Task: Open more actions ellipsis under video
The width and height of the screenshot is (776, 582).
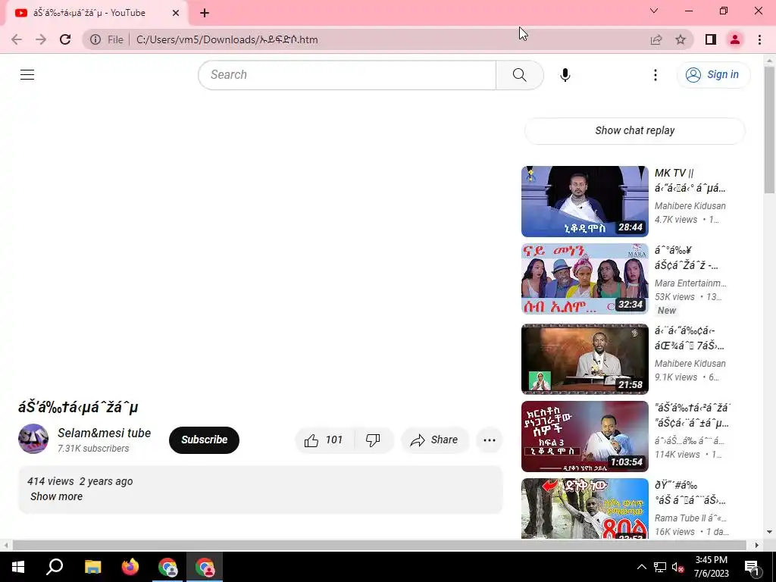Action: click(489, 440)
